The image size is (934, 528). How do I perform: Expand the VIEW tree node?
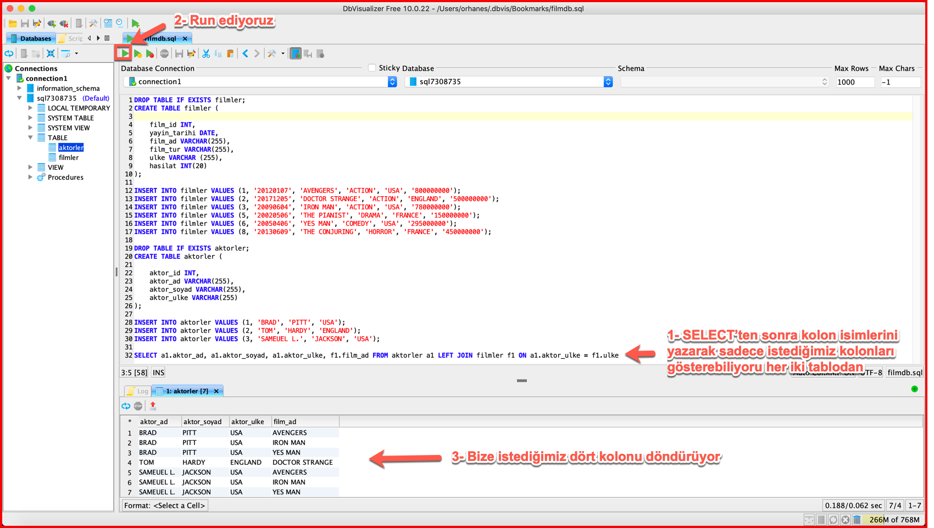point(30,167)
